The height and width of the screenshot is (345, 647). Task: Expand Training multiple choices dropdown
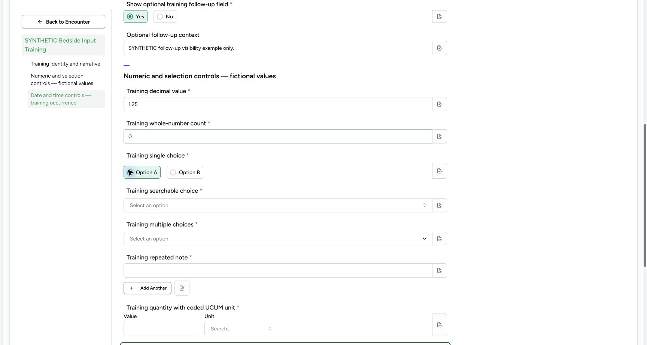point(278,239)
